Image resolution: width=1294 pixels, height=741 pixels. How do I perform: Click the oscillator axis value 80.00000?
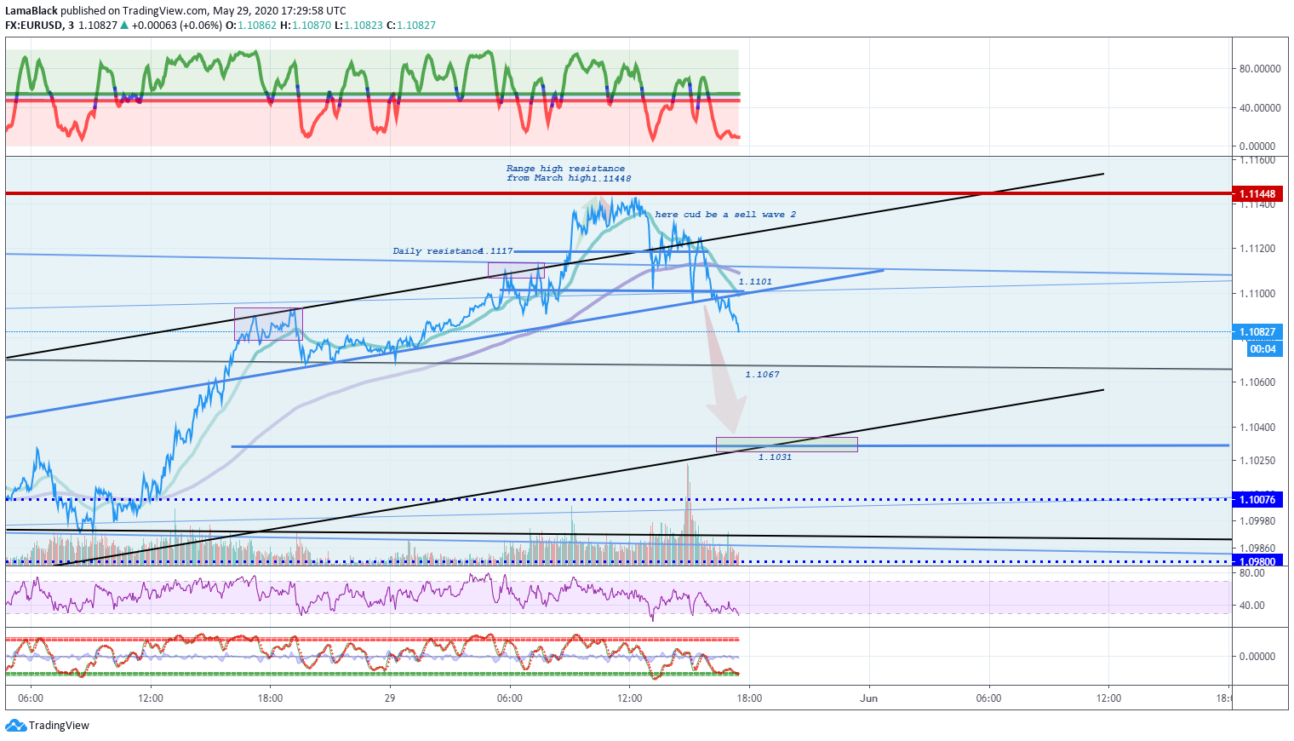pos(1260,69)
